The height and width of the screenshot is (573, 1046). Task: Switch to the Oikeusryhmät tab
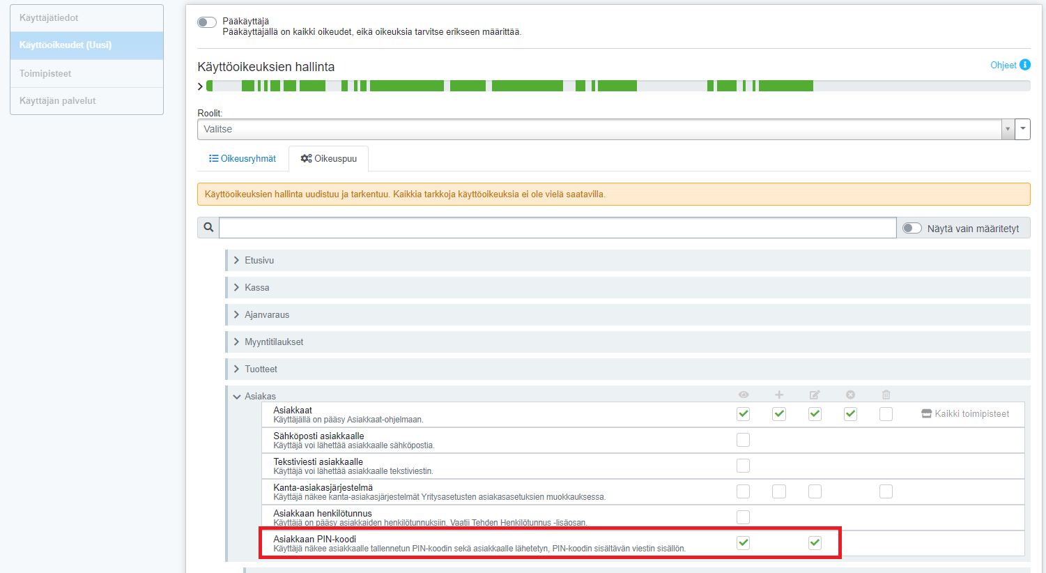(243, 159)
